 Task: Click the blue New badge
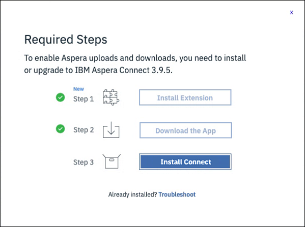(78, 89)
